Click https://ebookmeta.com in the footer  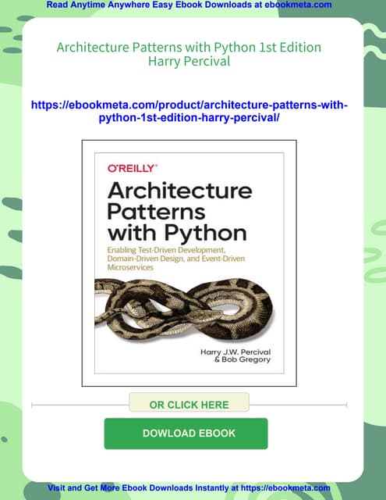(285, 487)
